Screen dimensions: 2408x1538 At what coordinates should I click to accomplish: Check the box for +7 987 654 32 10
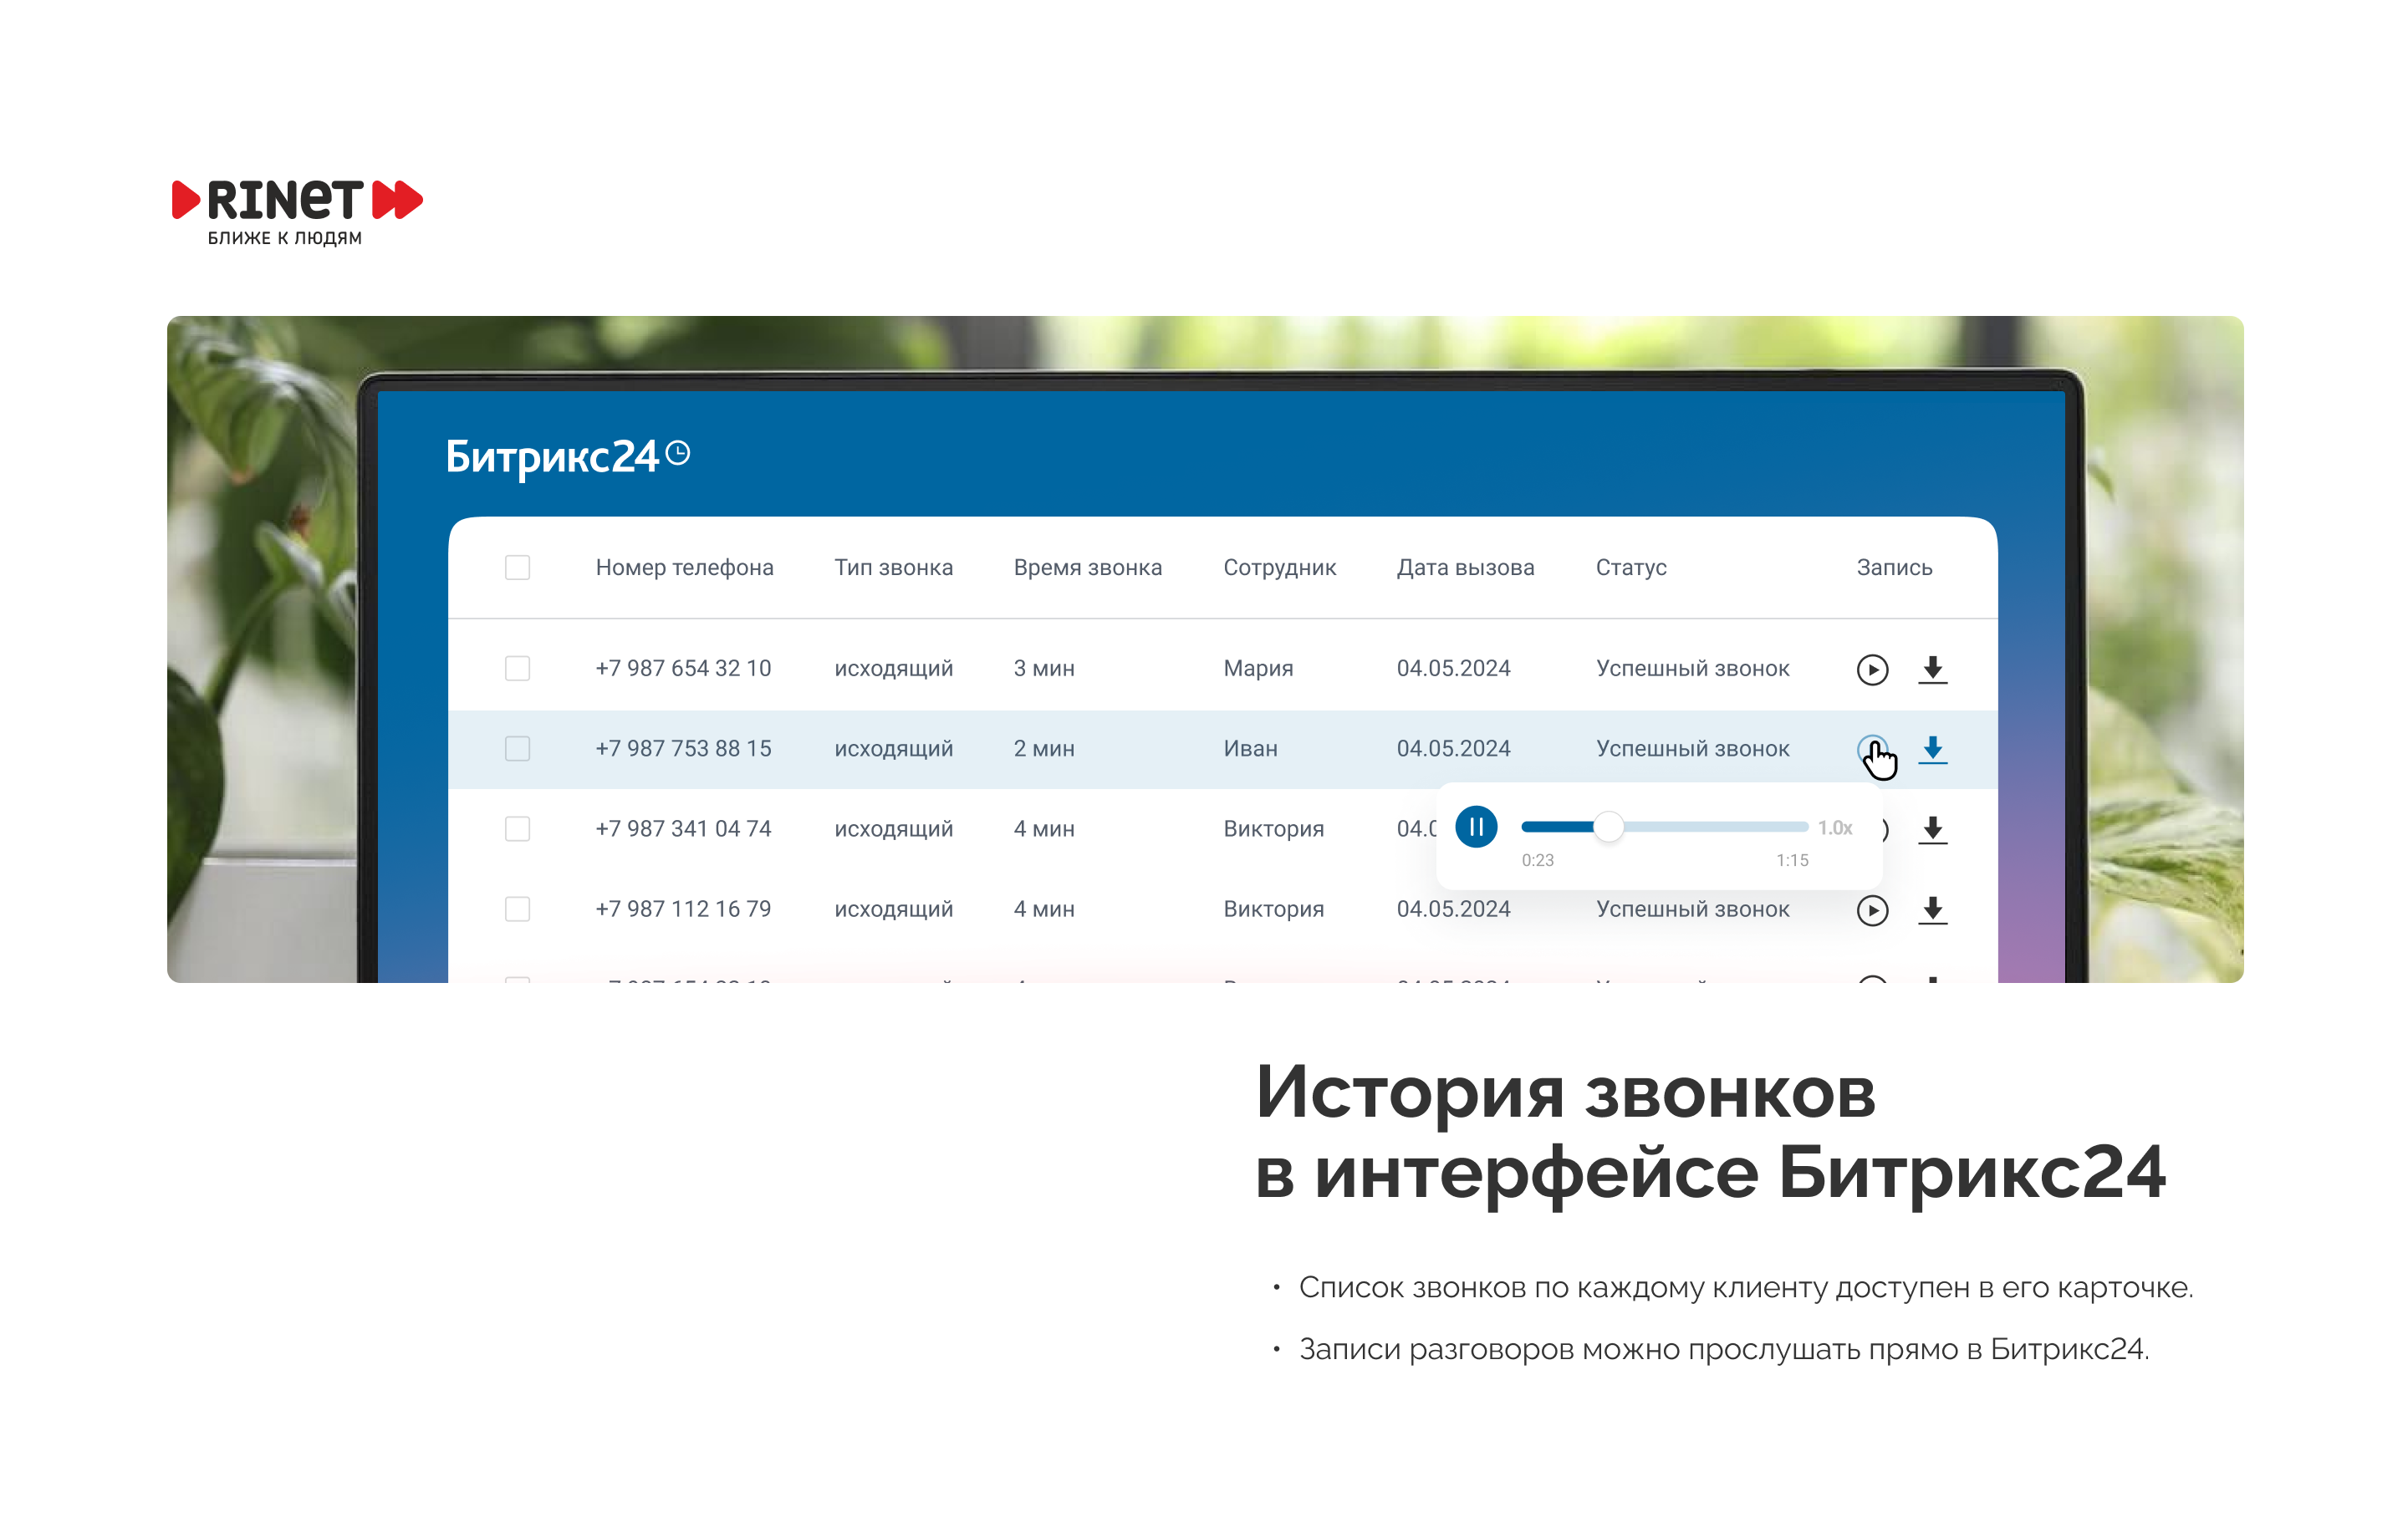pos(517,668)
